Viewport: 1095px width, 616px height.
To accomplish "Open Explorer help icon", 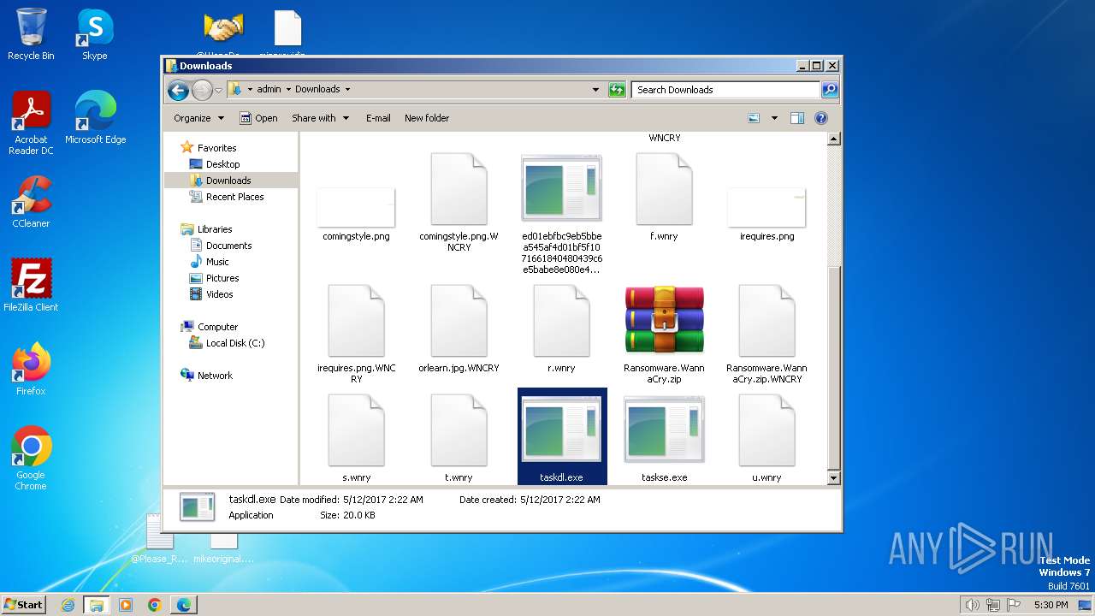I will [x=821, y=118].
